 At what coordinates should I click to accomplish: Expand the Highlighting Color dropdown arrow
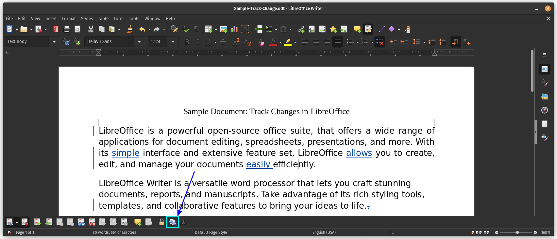295,42
